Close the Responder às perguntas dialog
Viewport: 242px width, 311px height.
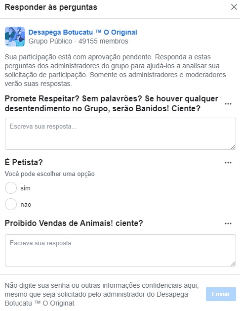pyautogui.click(x=234, y=7)
